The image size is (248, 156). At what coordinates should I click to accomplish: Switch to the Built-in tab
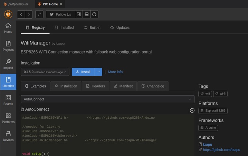coord(92,28)
